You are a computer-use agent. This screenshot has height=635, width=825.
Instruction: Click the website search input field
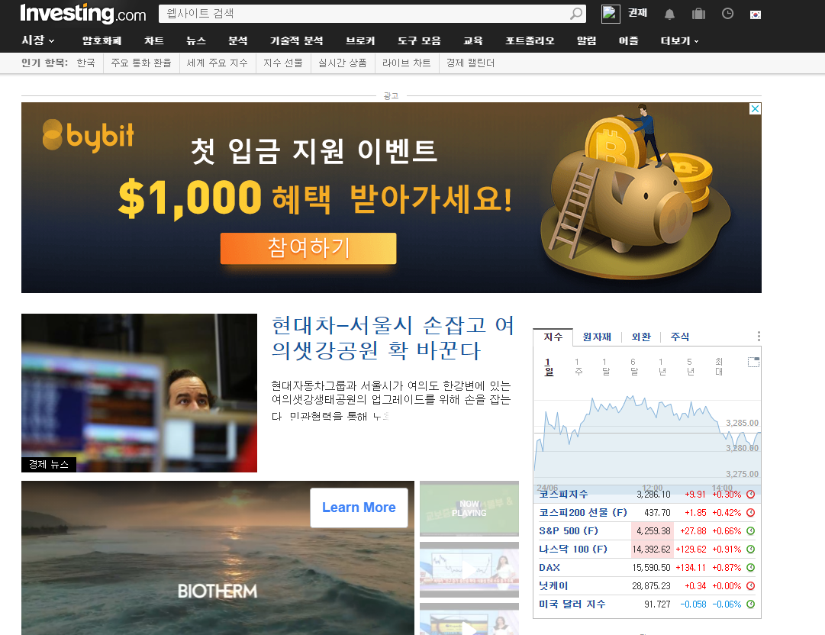(x=364, y=14)
